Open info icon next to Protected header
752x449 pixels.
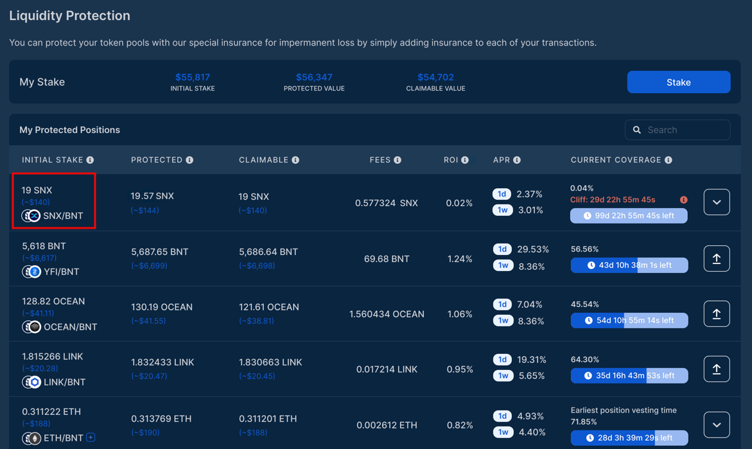click(189, 160)
